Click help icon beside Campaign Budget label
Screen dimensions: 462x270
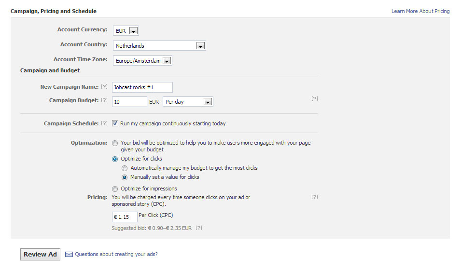(x=104, y=101)
